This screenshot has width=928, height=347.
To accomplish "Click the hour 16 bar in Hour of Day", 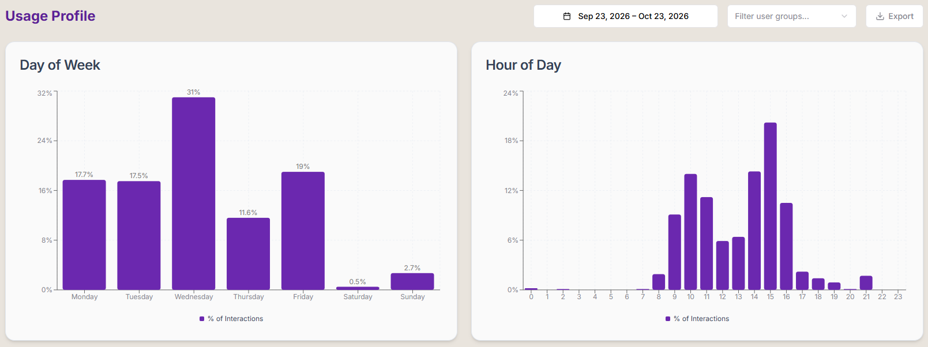I will 786,246.
